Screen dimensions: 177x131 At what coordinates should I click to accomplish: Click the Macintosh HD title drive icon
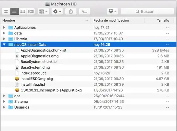[x=48, y=4]
